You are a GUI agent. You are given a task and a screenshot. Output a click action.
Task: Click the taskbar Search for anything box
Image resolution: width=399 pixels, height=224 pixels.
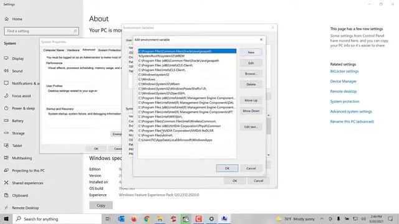(57, 218)
